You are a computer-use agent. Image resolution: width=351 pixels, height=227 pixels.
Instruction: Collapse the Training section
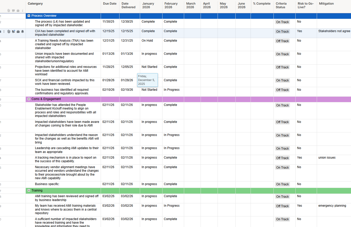coord(29,190)
